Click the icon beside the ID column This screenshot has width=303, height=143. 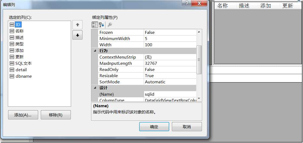pyautogui.click(x=12, y=25)
